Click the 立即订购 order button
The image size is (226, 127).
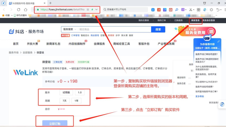(x=55, y=124)
